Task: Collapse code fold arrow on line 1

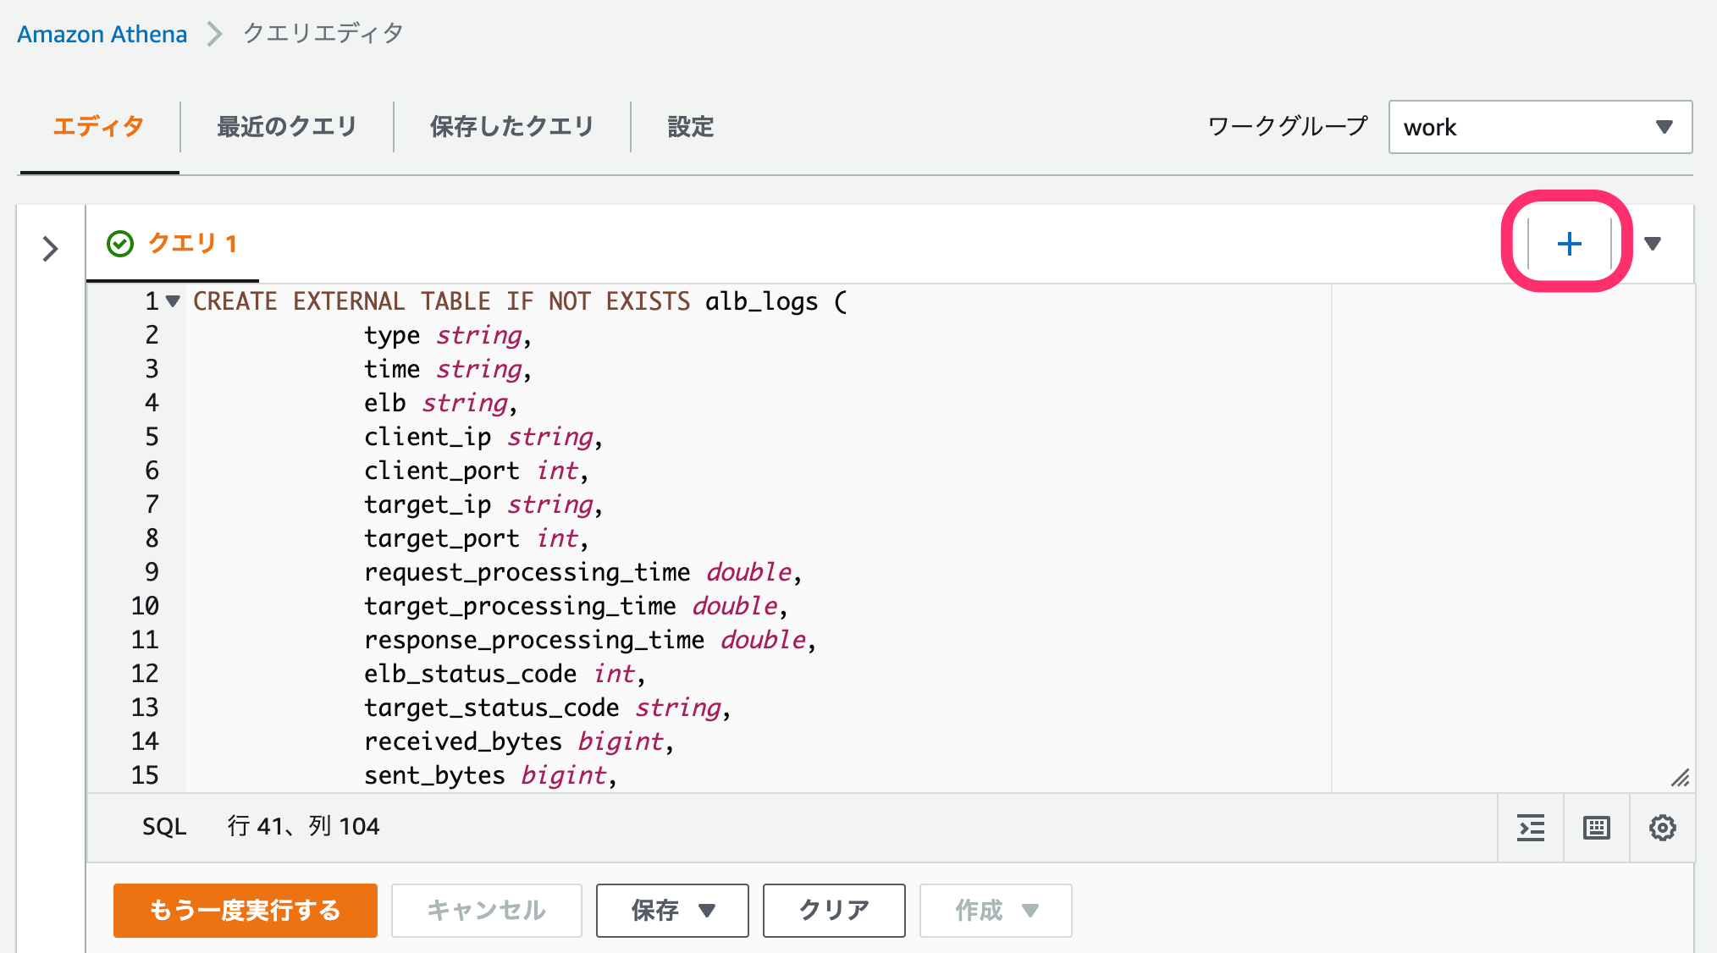Action: pos(173,301)
